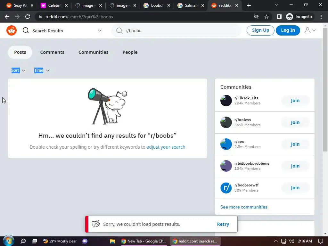This screenshot has width=328, height=246.
Task: Expand the Search Results navigation dropdown
Action: coord(100,30)
